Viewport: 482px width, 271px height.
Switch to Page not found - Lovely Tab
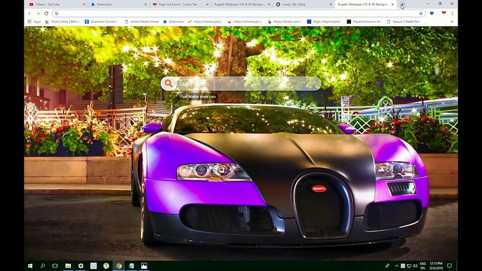point(180,5)
